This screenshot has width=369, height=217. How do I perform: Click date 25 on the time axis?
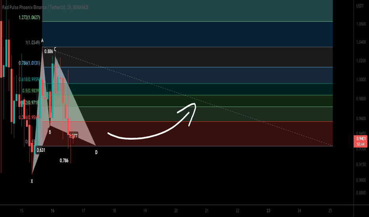pos(330,211)
